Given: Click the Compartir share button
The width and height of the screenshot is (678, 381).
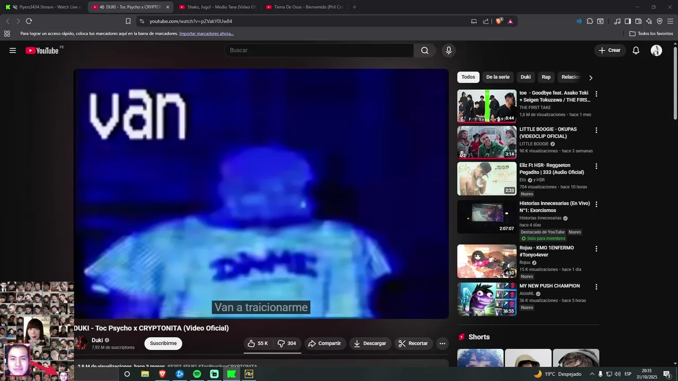Looking at the screenshot, I should [325, 343].
